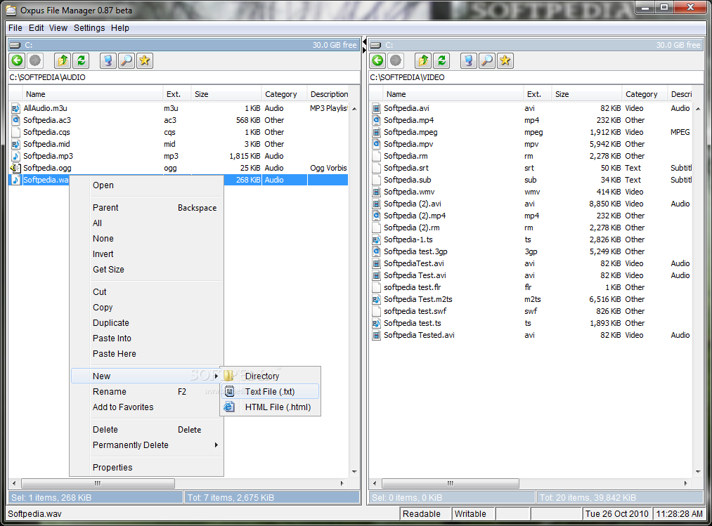Viewport: 712px width, 526px height.
Task: Click left pane vertical scrollbar up arrow
Action: pyautogui.click(x=354, y=108)
